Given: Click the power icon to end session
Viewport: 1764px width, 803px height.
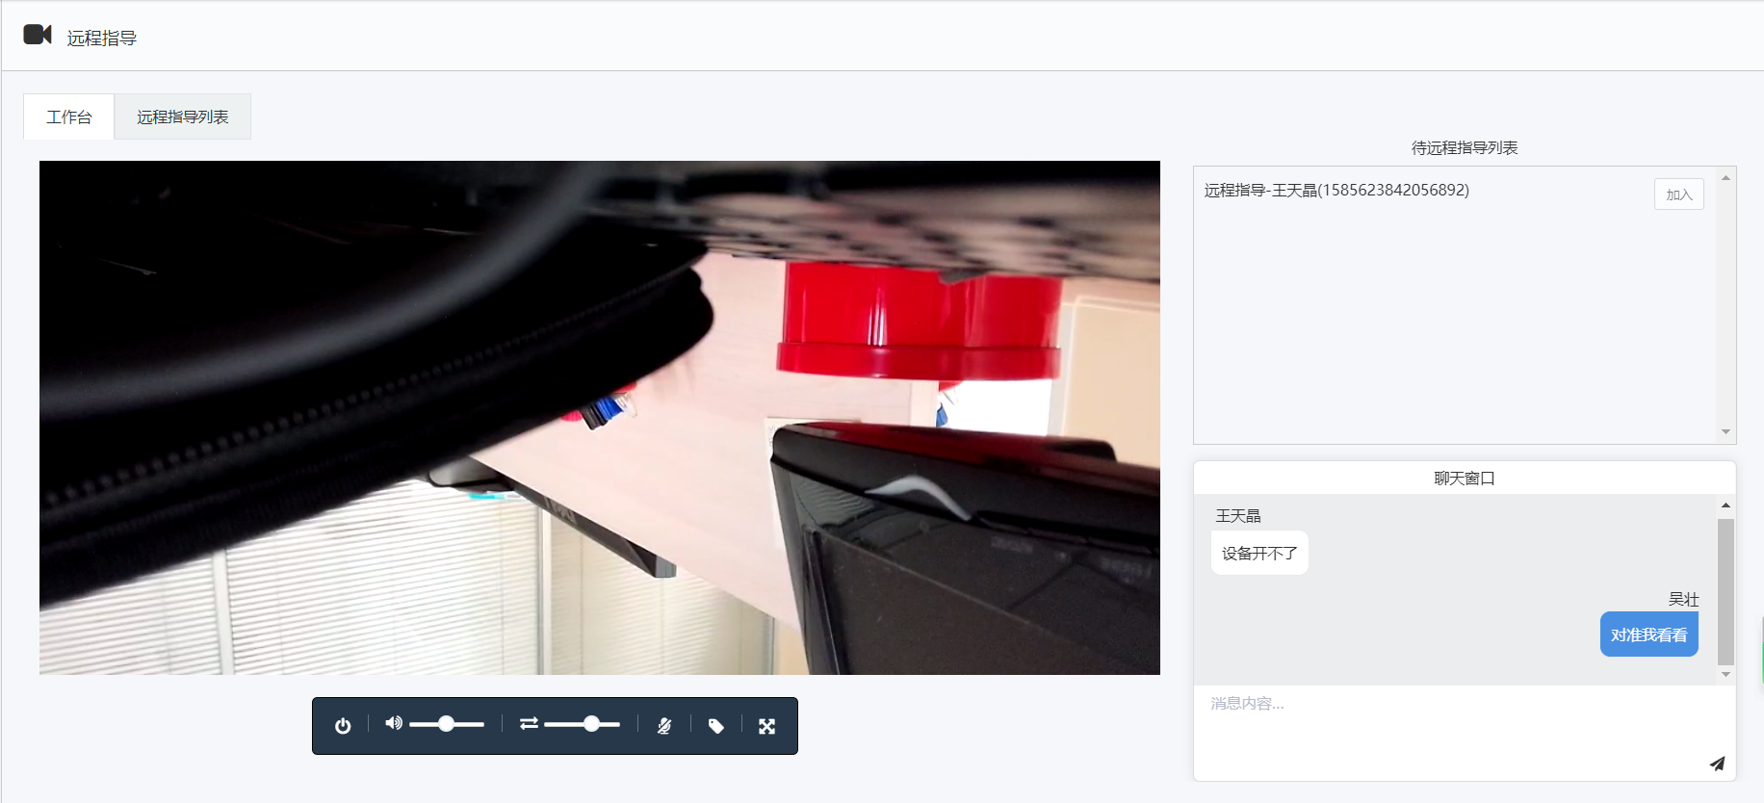Looking at the screenshot, I should coord(343,726).
